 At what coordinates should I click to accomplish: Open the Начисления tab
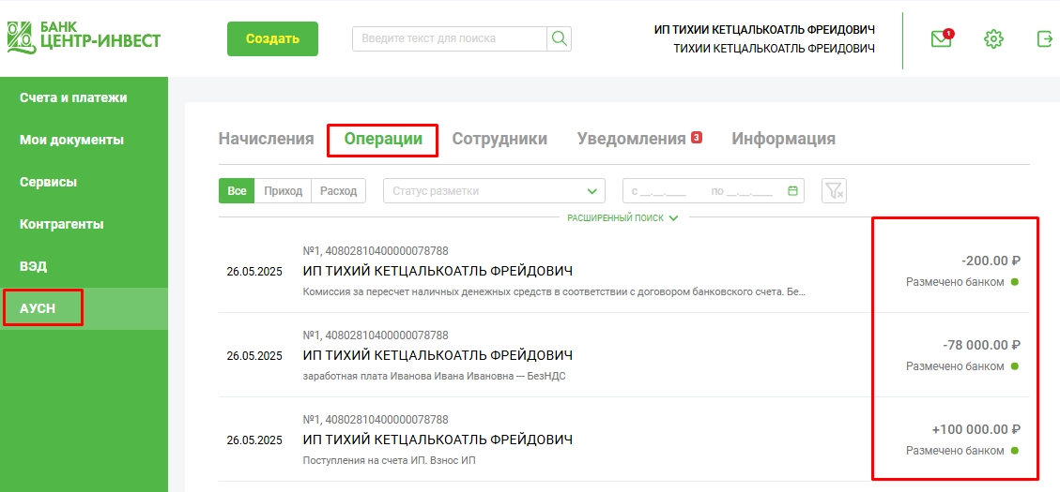[266, 139]
